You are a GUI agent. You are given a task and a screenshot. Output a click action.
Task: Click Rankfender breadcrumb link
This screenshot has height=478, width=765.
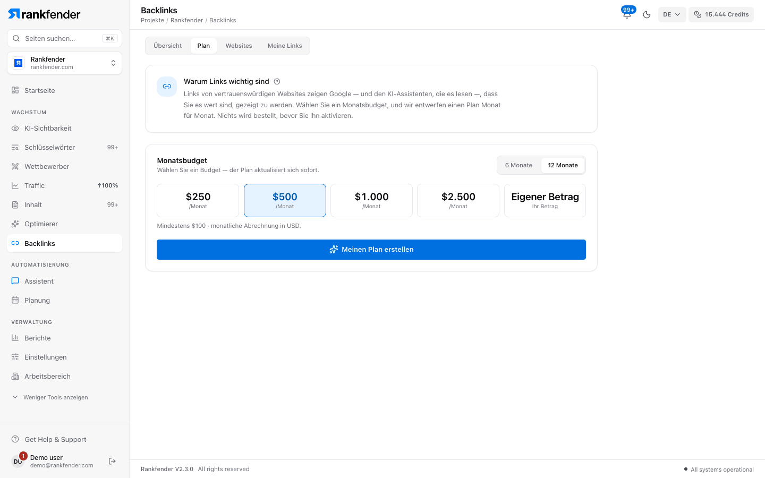186,20
